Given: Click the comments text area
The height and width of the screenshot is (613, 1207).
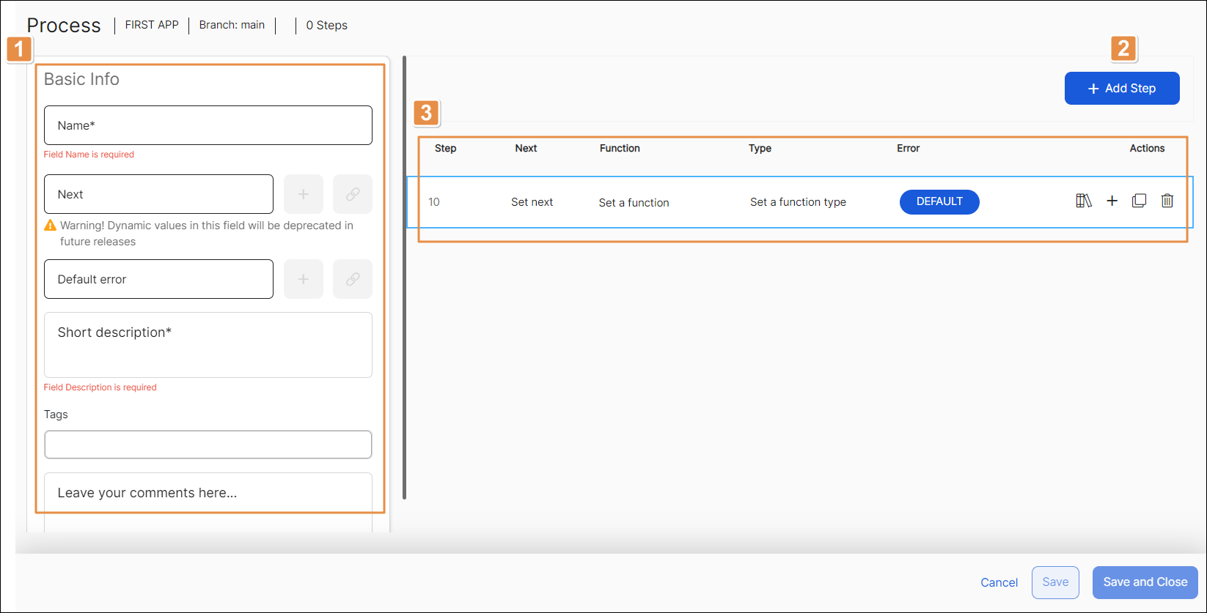Looking at the screenshot, I should click(x=208, y=493).
